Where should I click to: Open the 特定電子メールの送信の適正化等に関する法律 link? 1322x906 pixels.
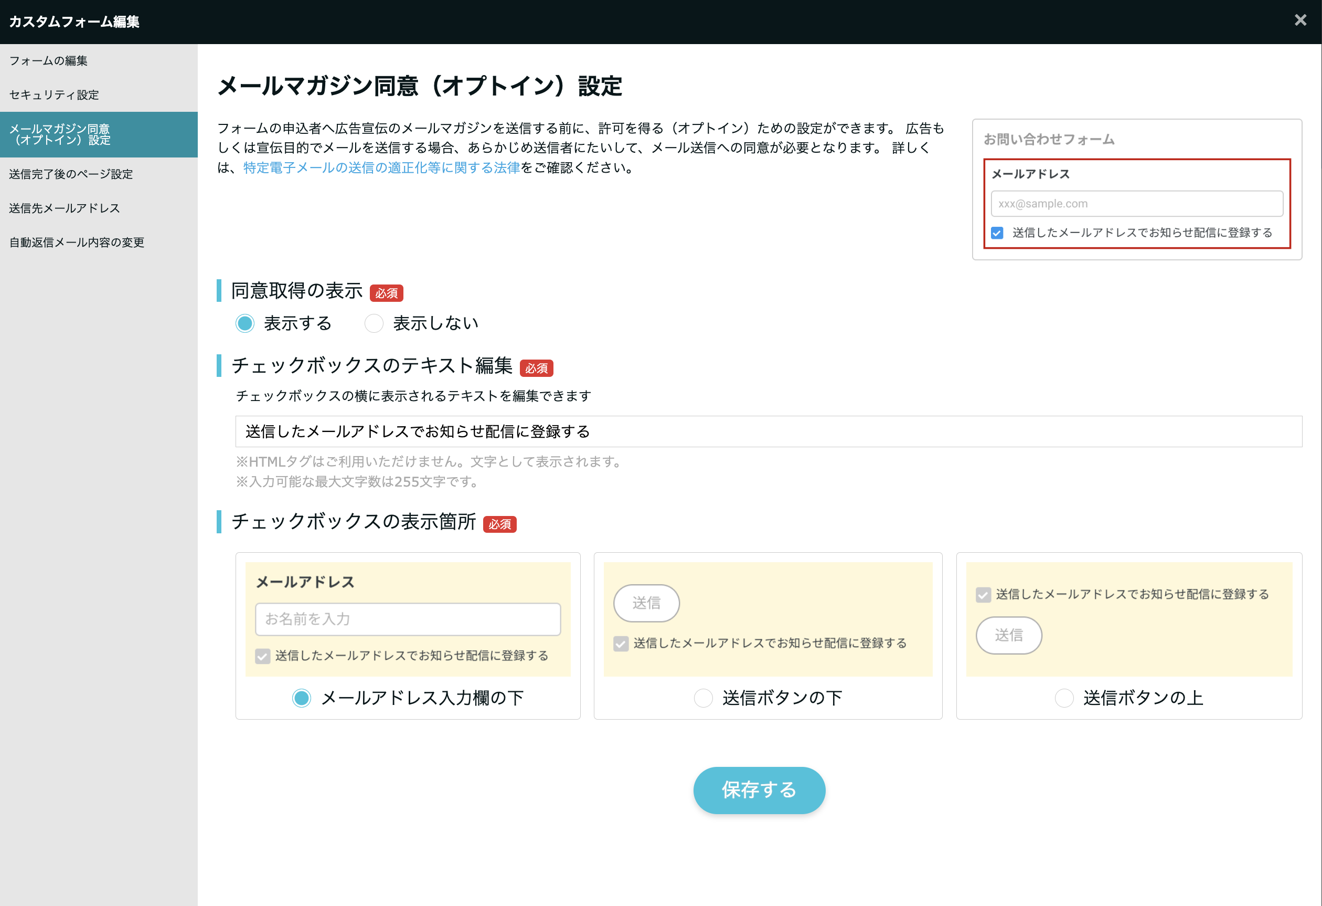click(x=382, y=168)
